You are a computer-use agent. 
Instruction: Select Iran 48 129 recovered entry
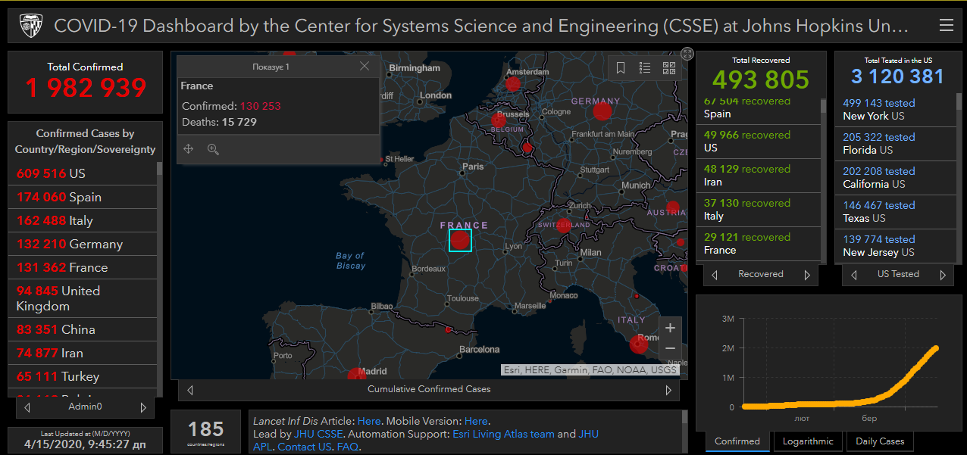pos(758,176)
